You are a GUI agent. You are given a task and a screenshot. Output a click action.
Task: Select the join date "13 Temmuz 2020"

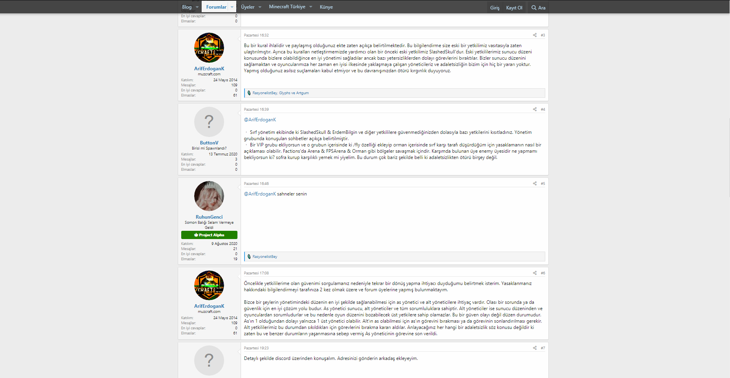pyautogui.click(x=223, y=154)
